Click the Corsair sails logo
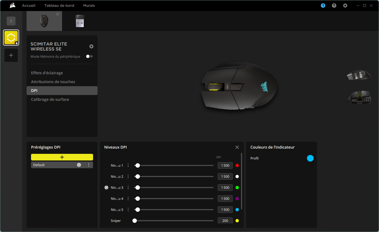379x232 pixels. [12, 6]
